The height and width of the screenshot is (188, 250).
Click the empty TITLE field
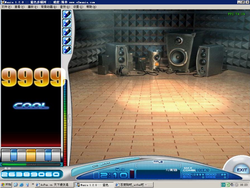[158, 166]
